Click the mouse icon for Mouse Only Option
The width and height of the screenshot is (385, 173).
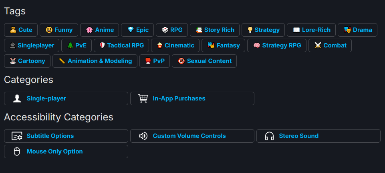17,151
